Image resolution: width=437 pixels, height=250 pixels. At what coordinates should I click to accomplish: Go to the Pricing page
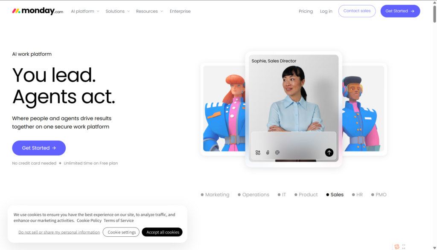(x=306, y=11)
